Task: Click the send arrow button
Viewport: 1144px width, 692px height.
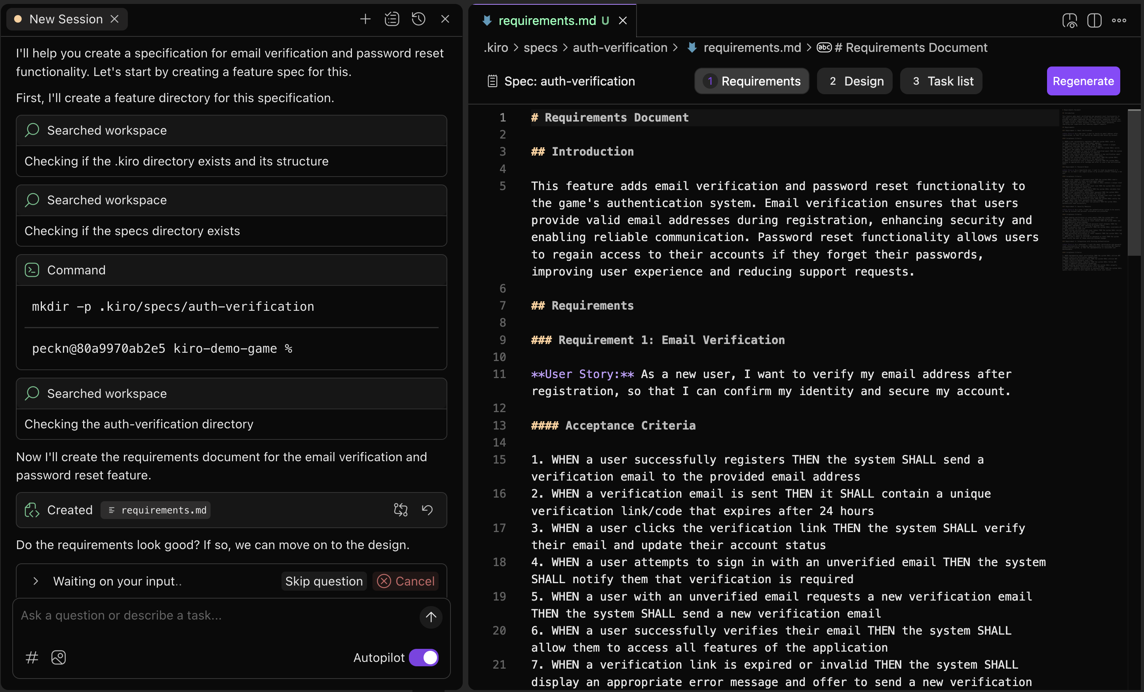Action: tap(430, 617)
